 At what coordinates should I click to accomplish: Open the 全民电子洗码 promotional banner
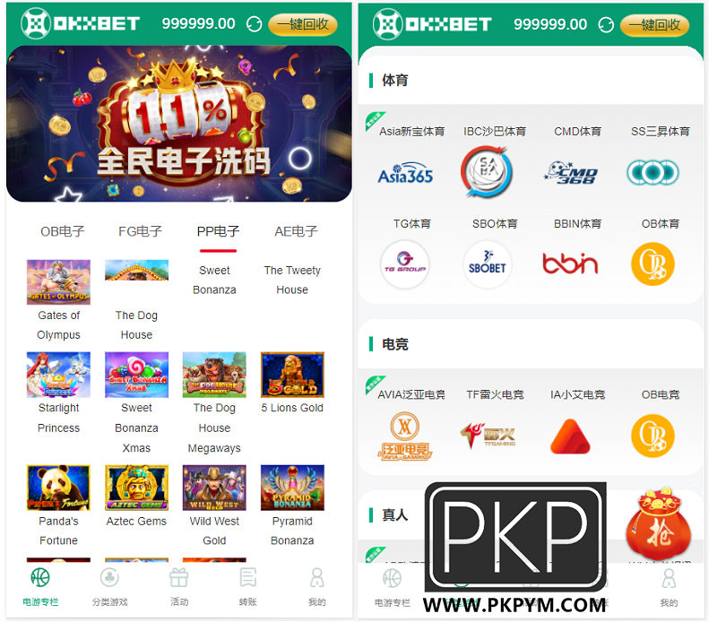click(x=178, y=124)
